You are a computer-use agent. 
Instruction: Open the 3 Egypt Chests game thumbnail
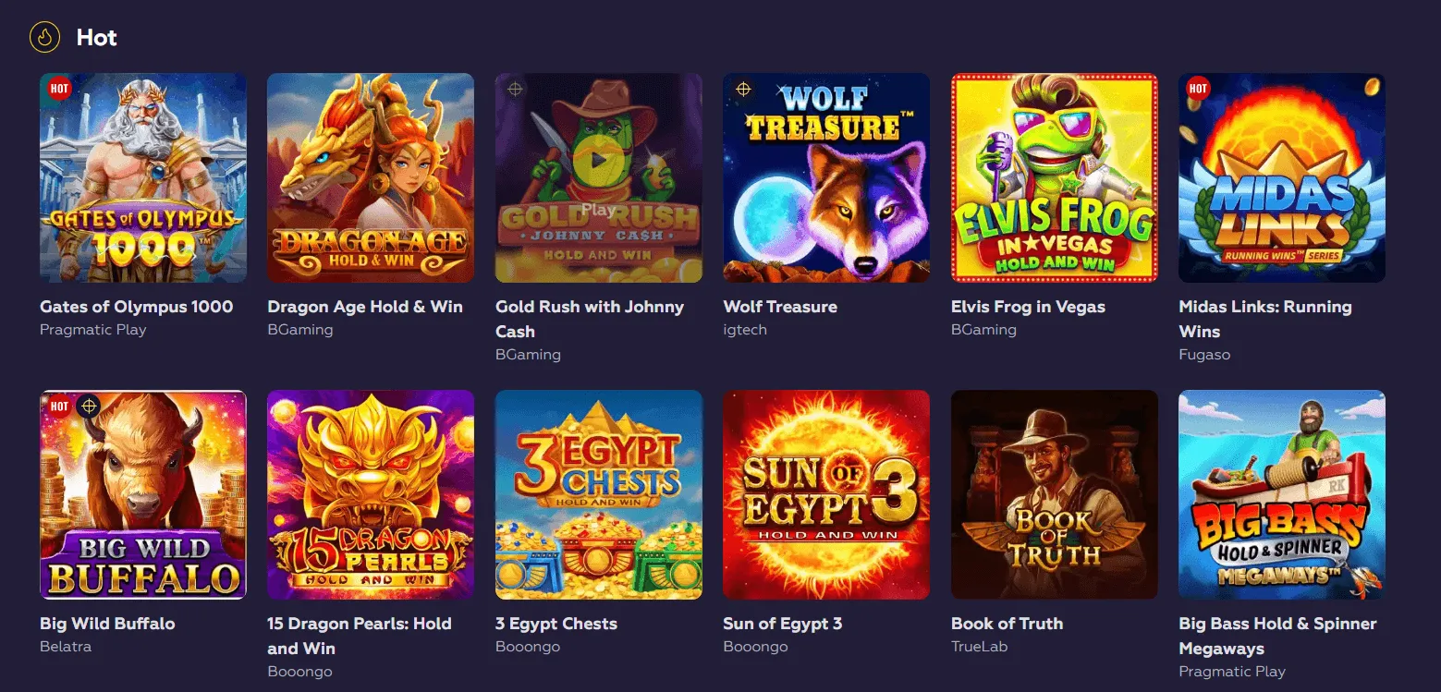598,494
